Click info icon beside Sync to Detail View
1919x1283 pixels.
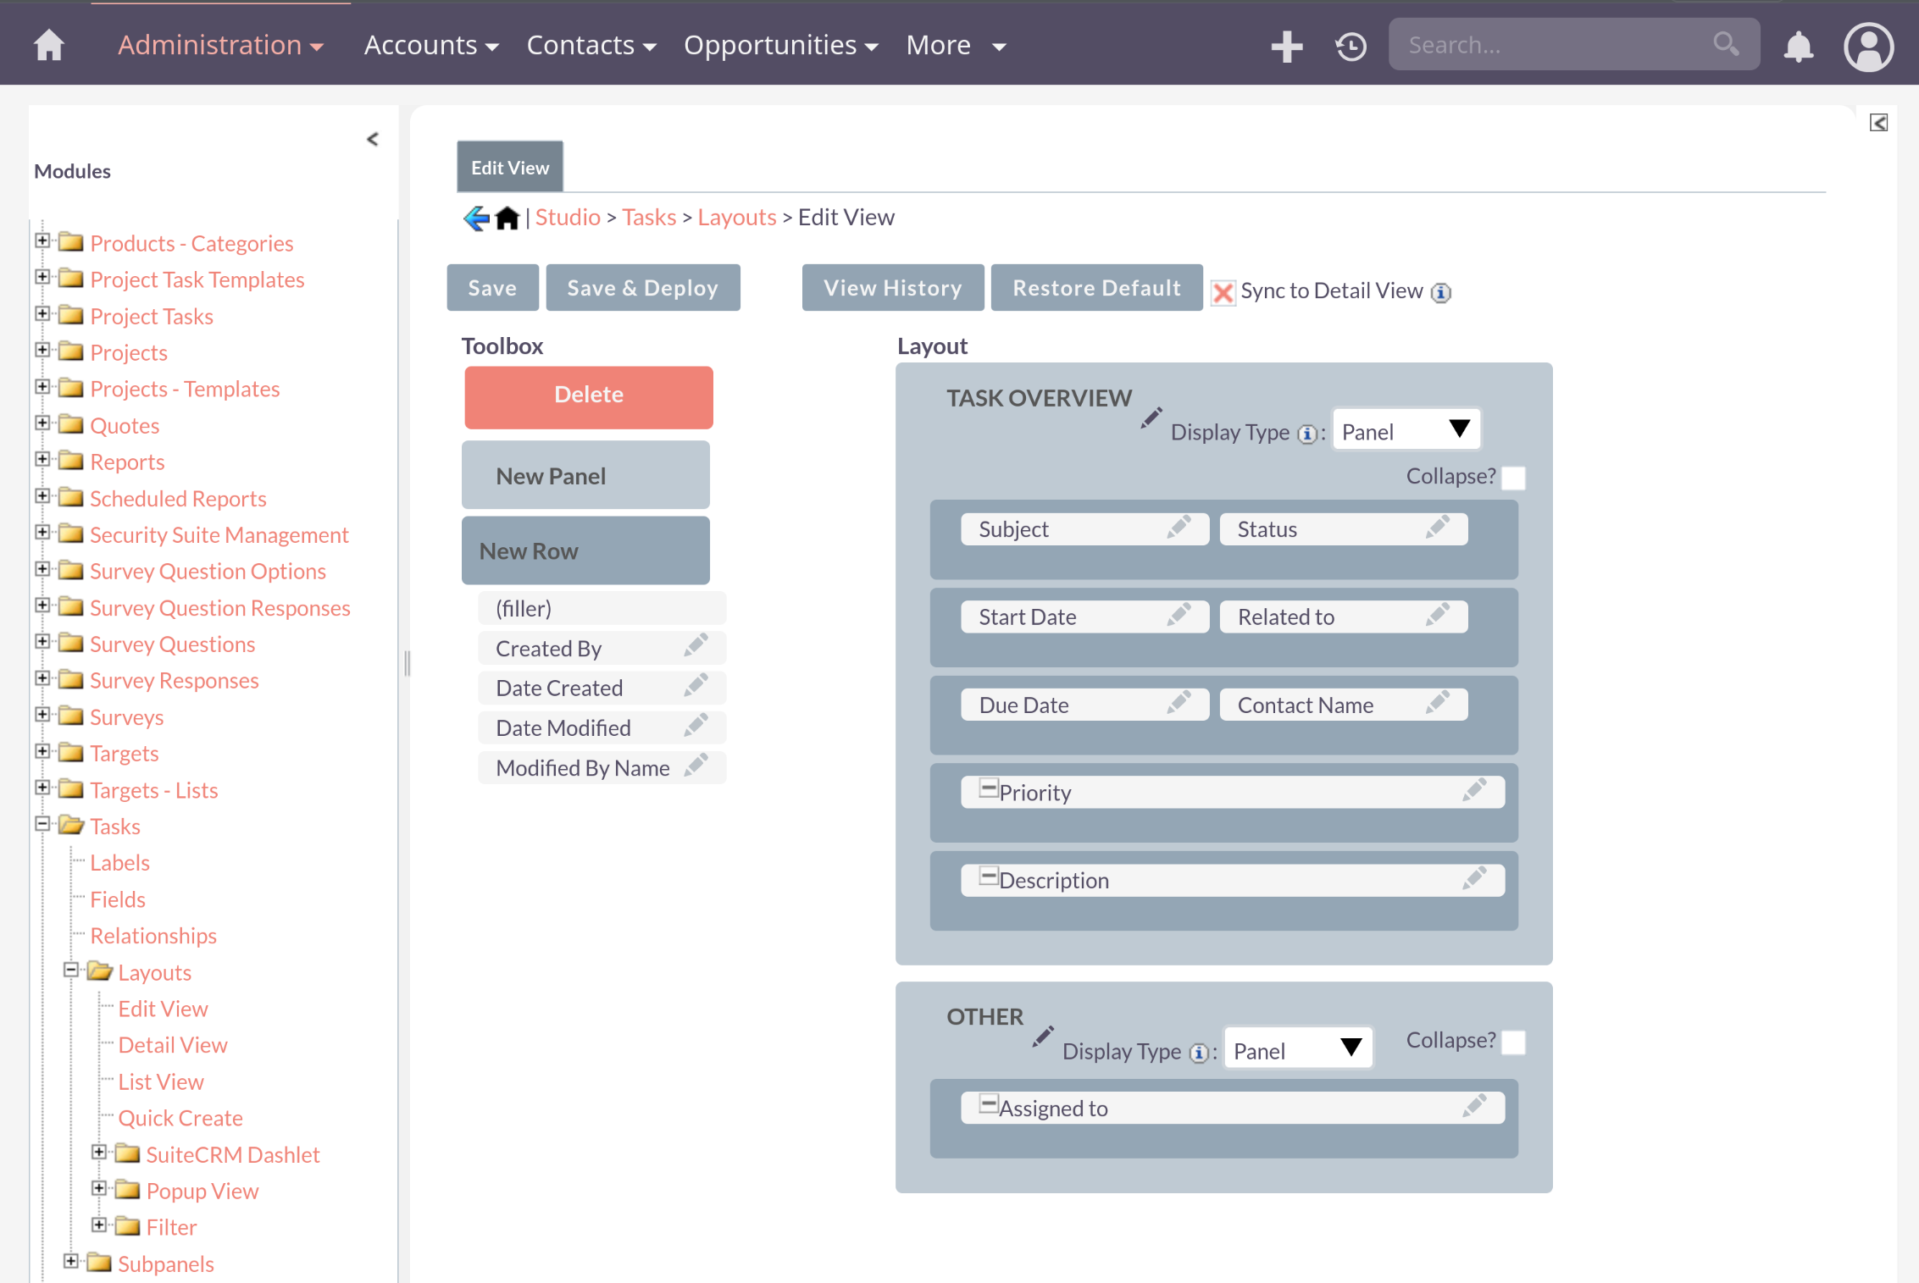[1441, 292]
